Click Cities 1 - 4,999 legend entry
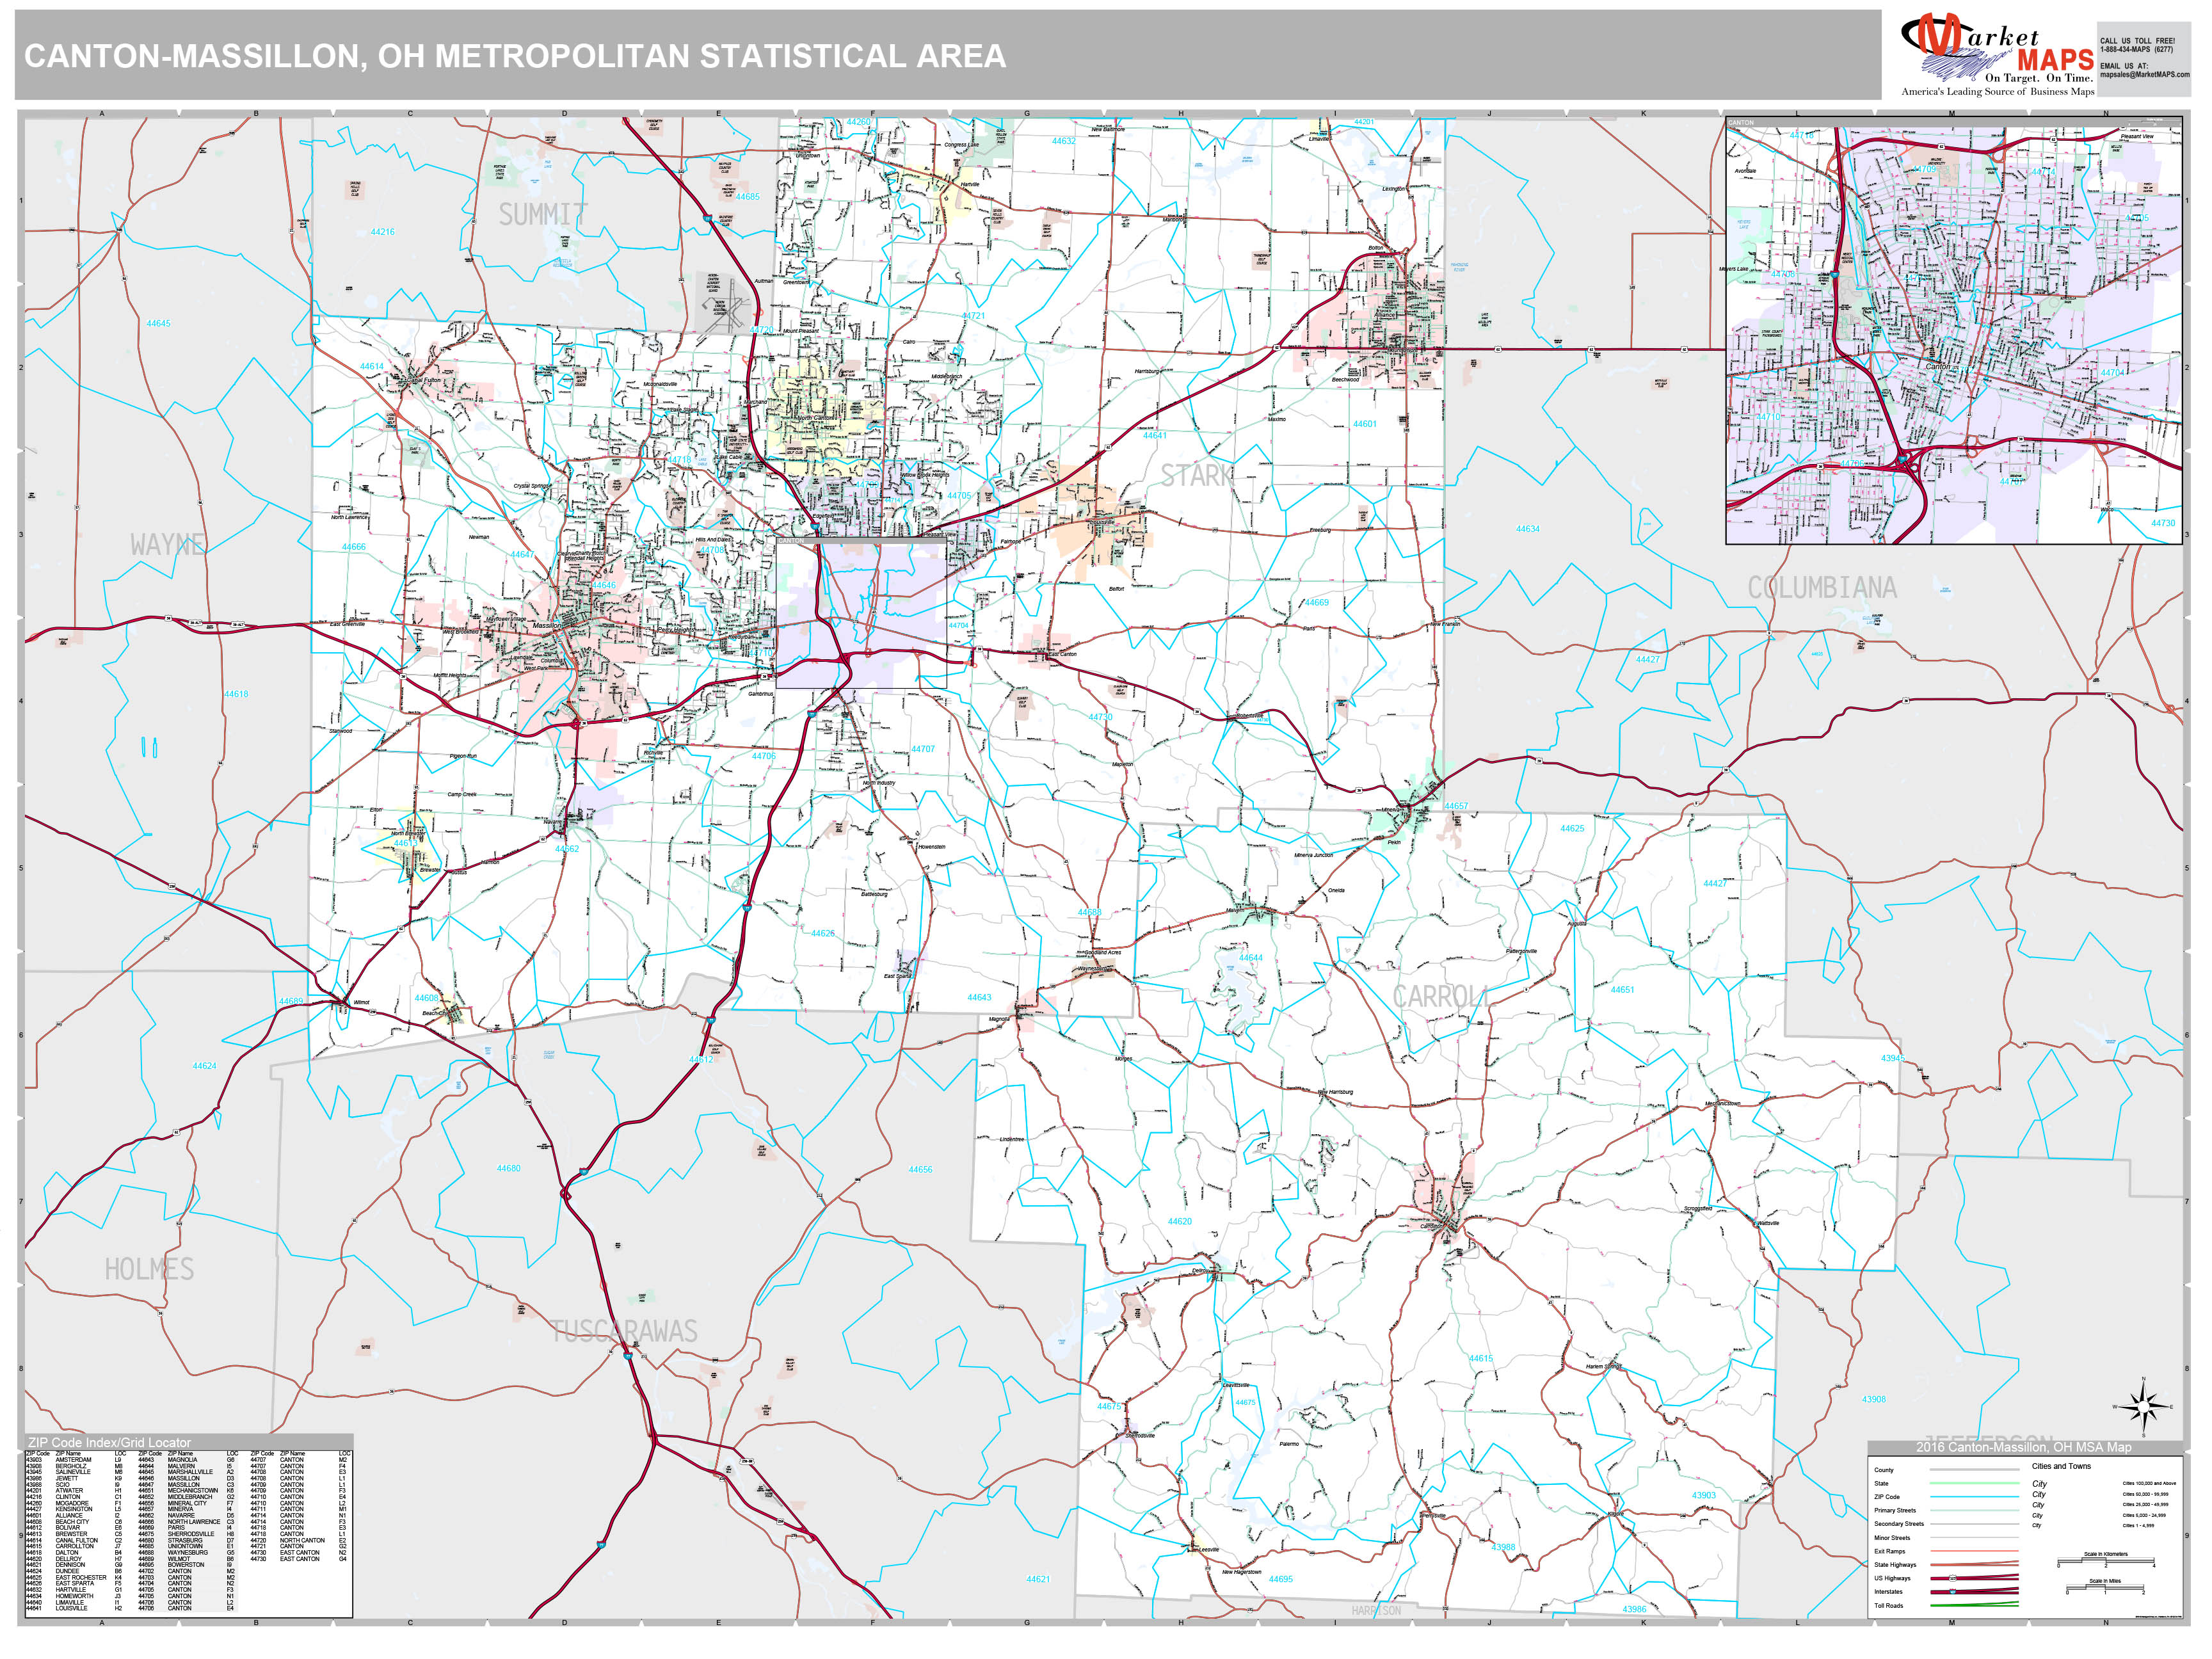This screenshot has width=2212, height=1659. [2138, 1526]
